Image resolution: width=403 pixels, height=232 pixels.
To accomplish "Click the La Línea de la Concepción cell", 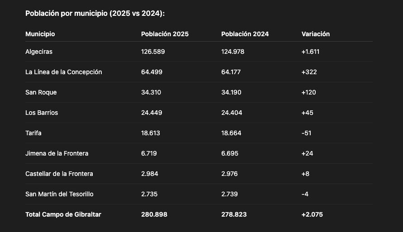I will (64, 72).
